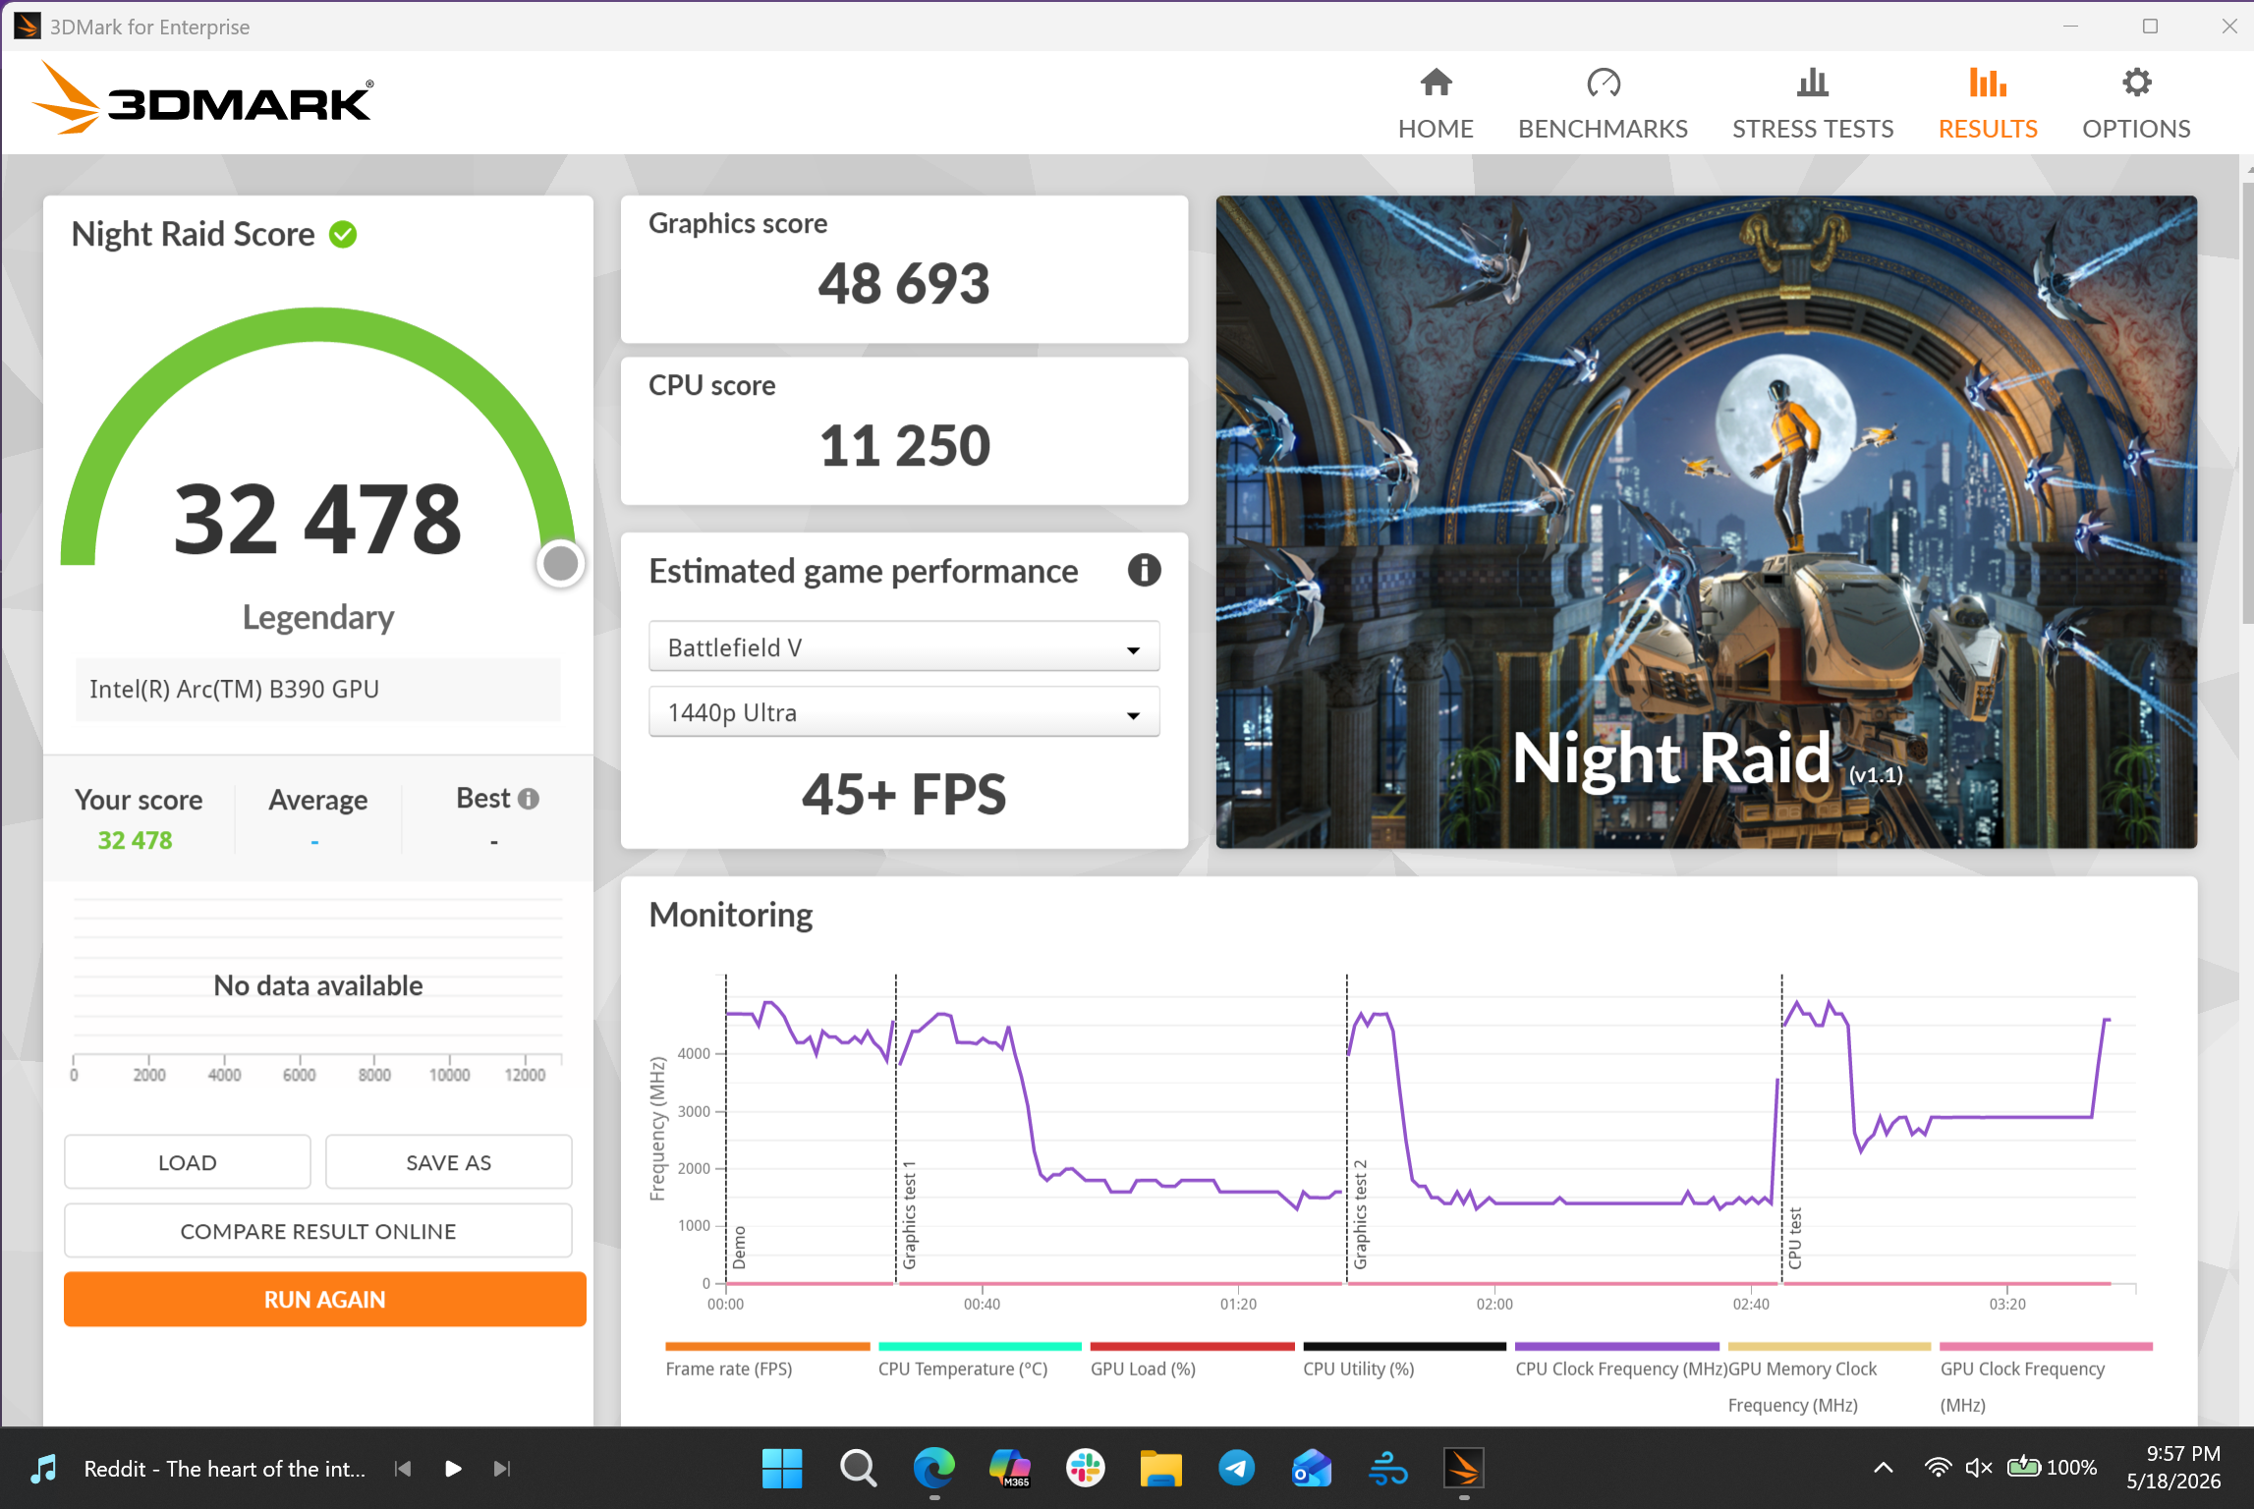Viewport: 2254px width, 1509px height.
Task: Toggle CPU Temperature legend swatch
Action: tap(980, 1346)
